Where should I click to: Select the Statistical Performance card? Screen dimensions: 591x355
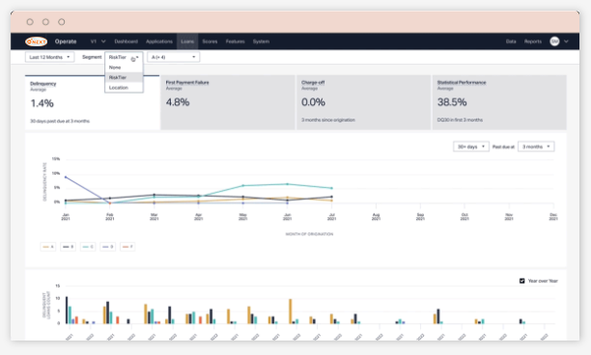[x=499, y=102]
